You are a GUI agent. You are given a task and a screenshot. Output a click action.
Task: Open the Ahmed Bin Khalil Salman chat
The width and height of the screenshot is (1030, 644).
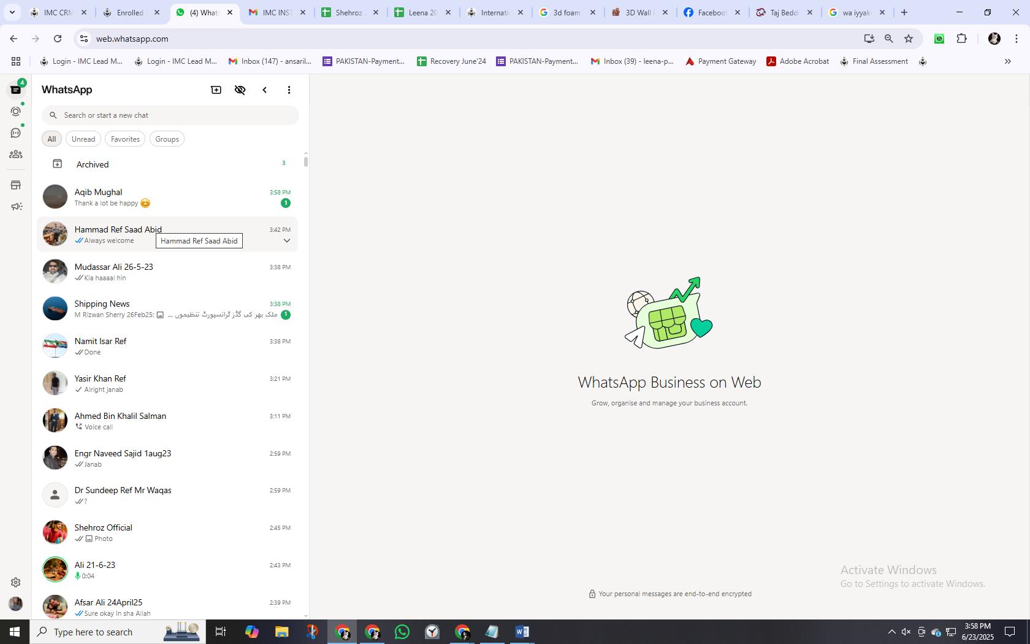coord(167,421)
